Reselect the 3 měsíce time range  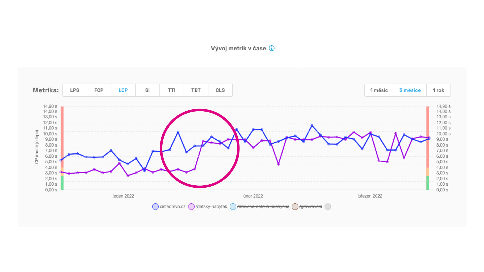click(410, 90)
